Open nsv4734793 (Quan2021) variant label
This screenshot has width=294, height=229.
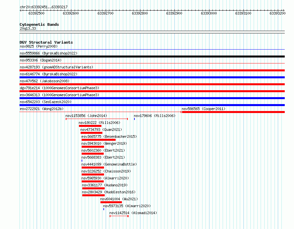(101, 130)
